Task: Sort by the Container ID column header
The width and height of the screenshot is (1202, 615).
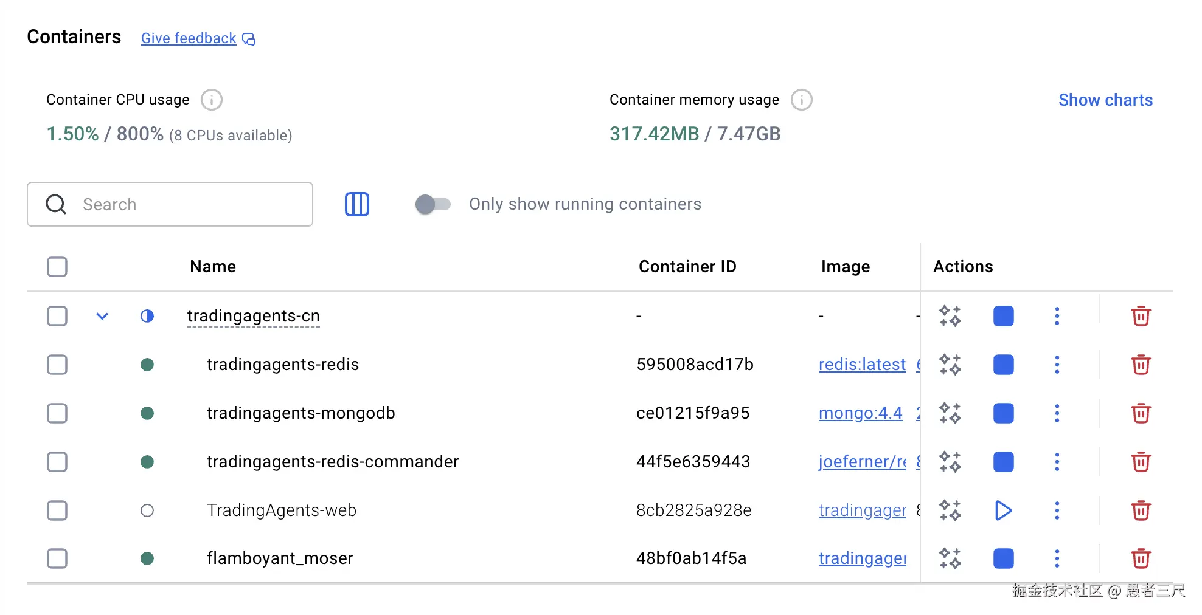Action: (687, 267)
